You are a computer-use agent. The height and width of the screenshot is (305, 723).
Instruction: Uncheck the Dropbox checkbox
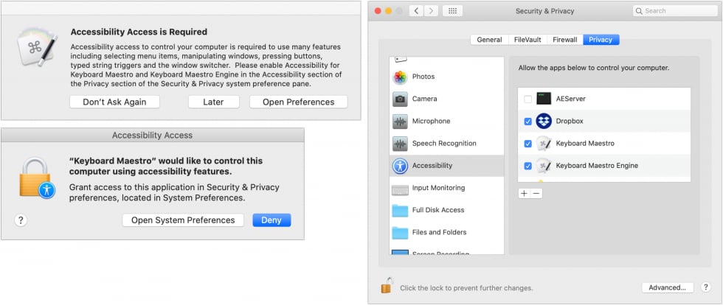tap(527, 122)
